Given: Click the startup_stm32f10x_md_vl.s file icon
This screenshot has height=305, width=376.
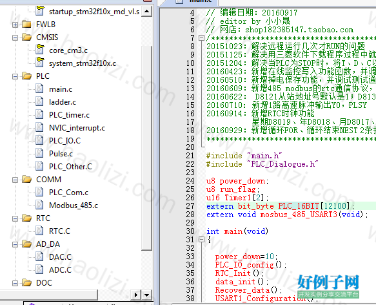Looking at the screenshot, I should (40, 11).
